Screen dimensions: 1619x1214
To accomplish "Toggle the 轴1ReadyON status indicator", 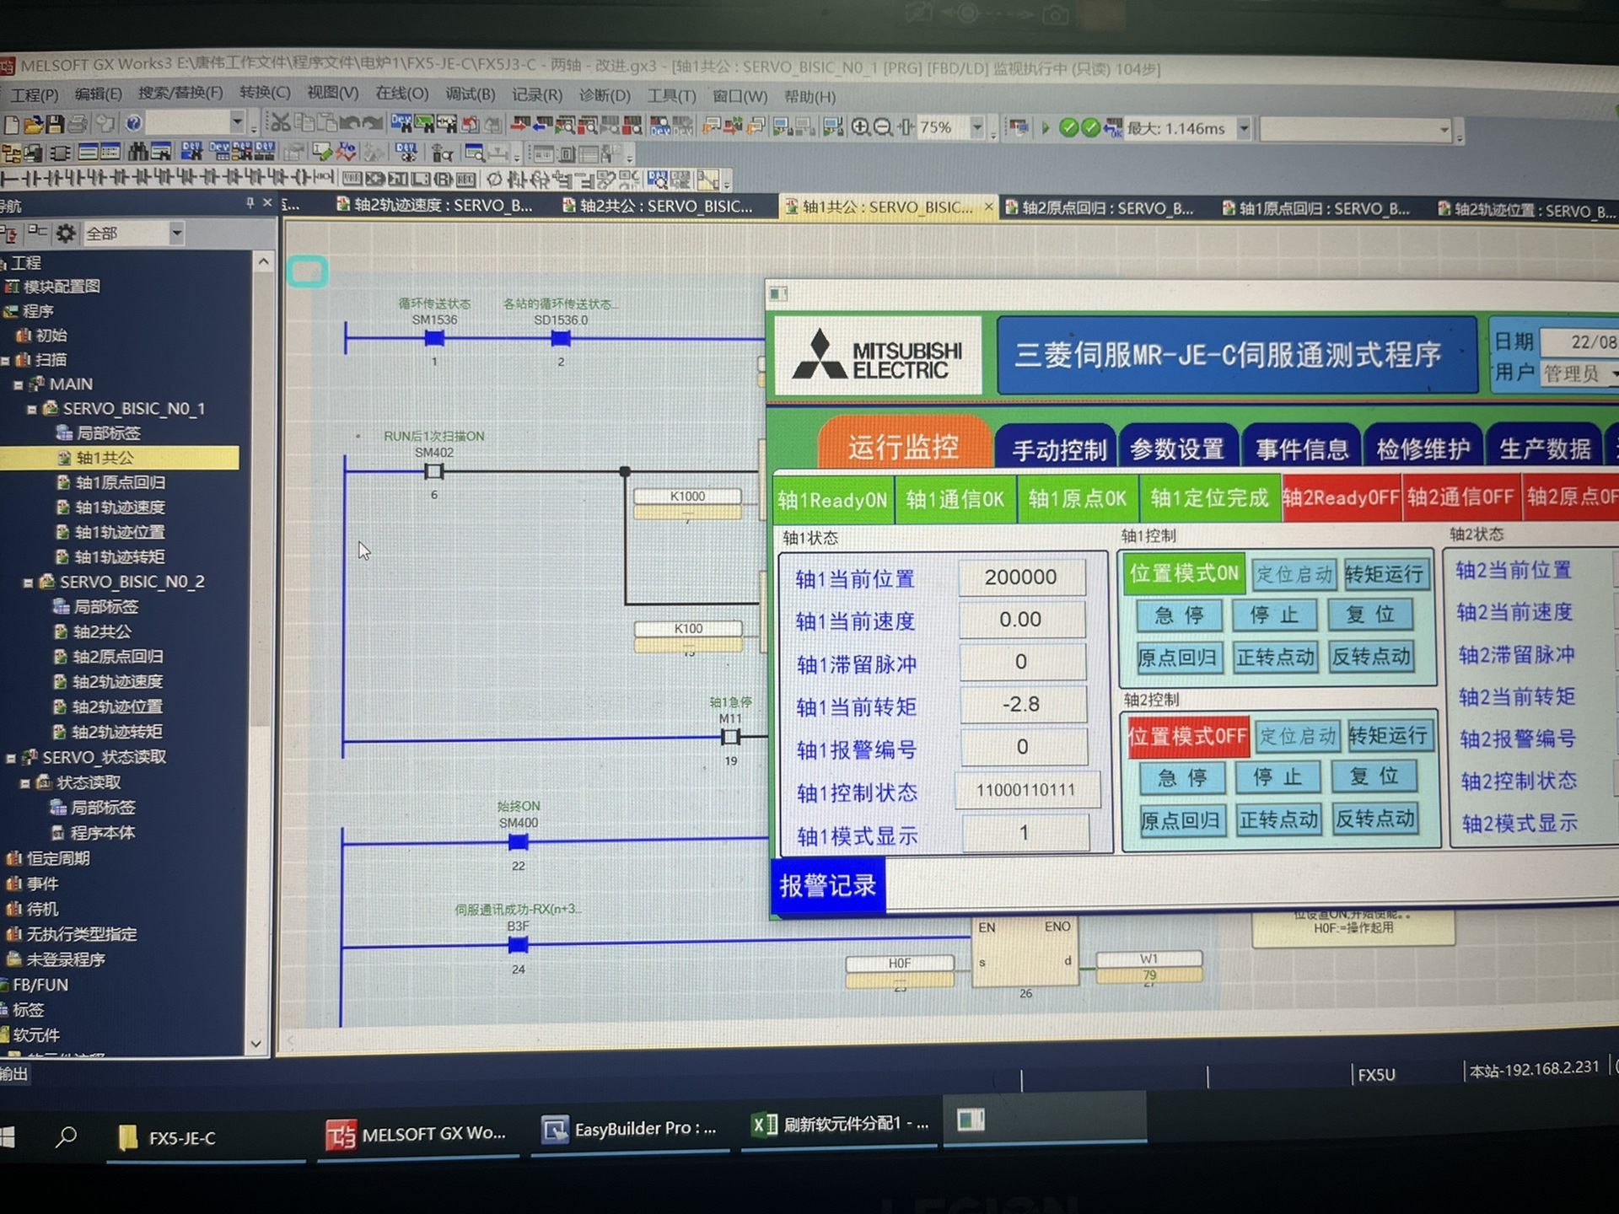I will point(832,500).
